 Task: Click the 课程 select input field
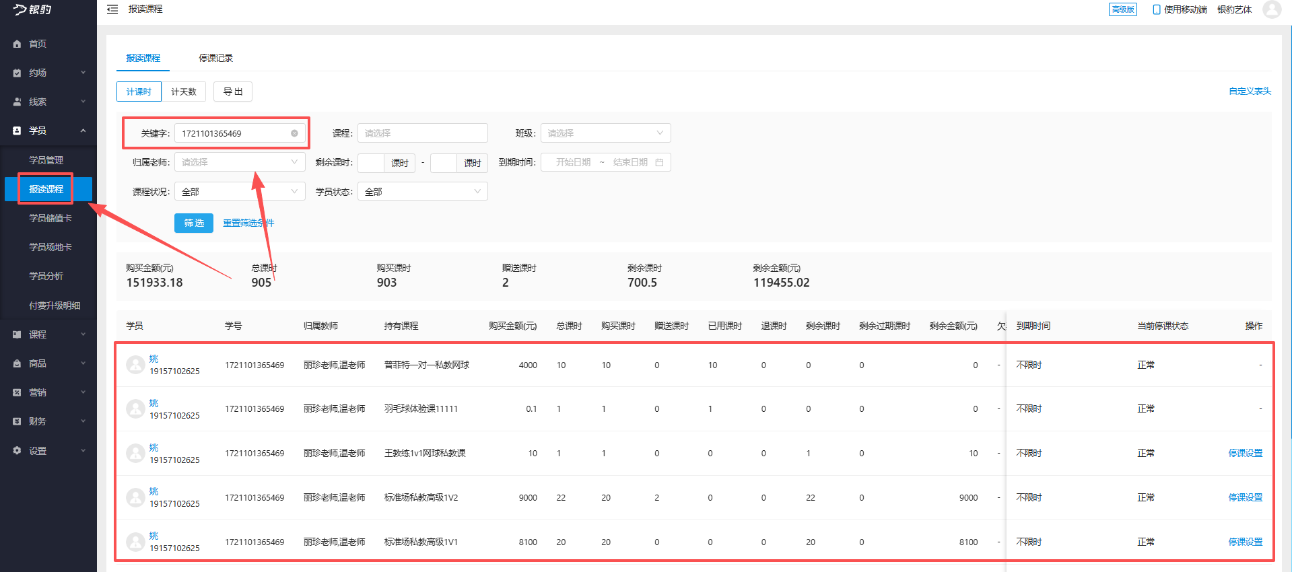click(422, 133)
